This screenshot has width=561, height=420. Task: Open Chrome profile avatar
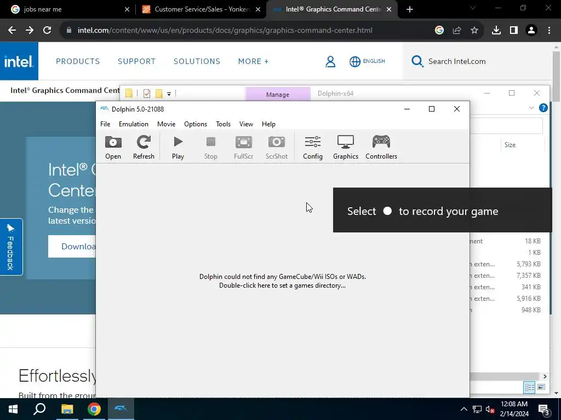tap(531, 31)
